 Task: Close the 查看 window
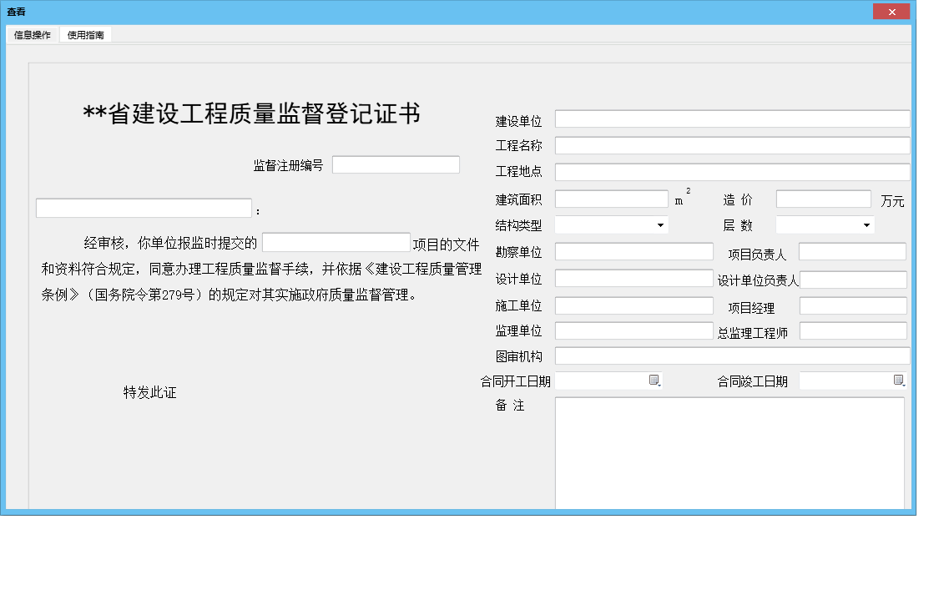click(891, 11)
